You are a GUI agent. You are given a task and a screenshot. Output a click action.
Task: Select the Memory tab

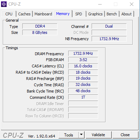(63, 14)
